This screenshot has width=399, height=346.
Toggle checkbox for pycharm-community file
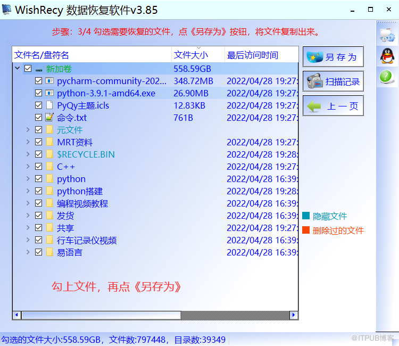pyautogui.click(x=38, y=81)
